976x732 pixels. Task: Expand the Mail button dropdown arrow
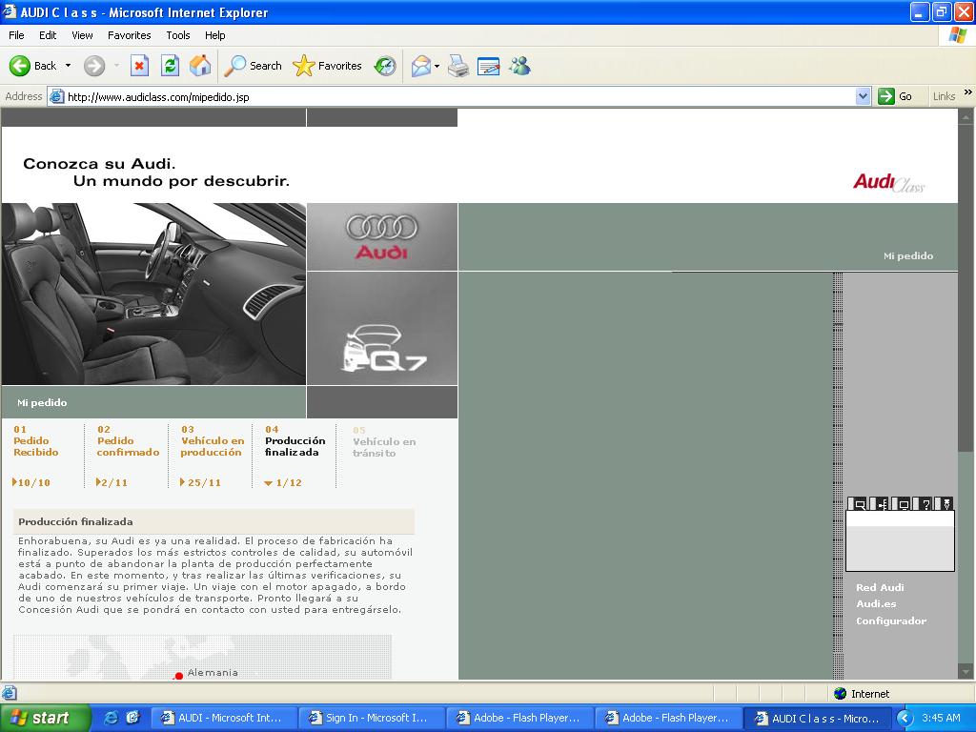click(437, 66)
